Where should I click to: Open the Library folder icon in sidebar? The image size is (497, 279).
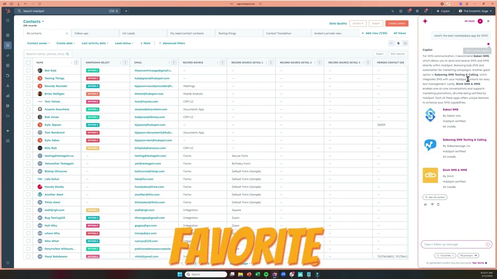7,116
